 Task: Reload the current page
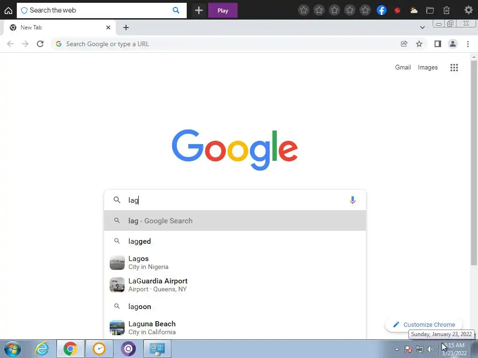point(40,44)
